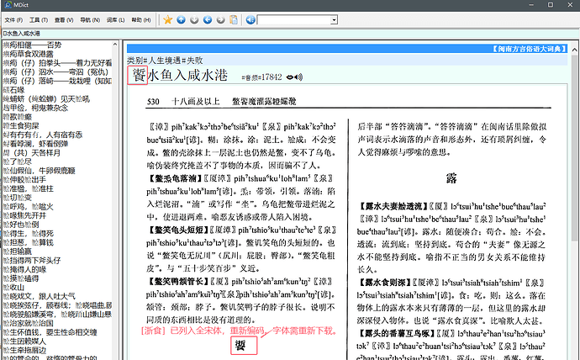Open the 帮助 (H) menu
This screenshot has height=360, width=580.
(x=141, y=20)
